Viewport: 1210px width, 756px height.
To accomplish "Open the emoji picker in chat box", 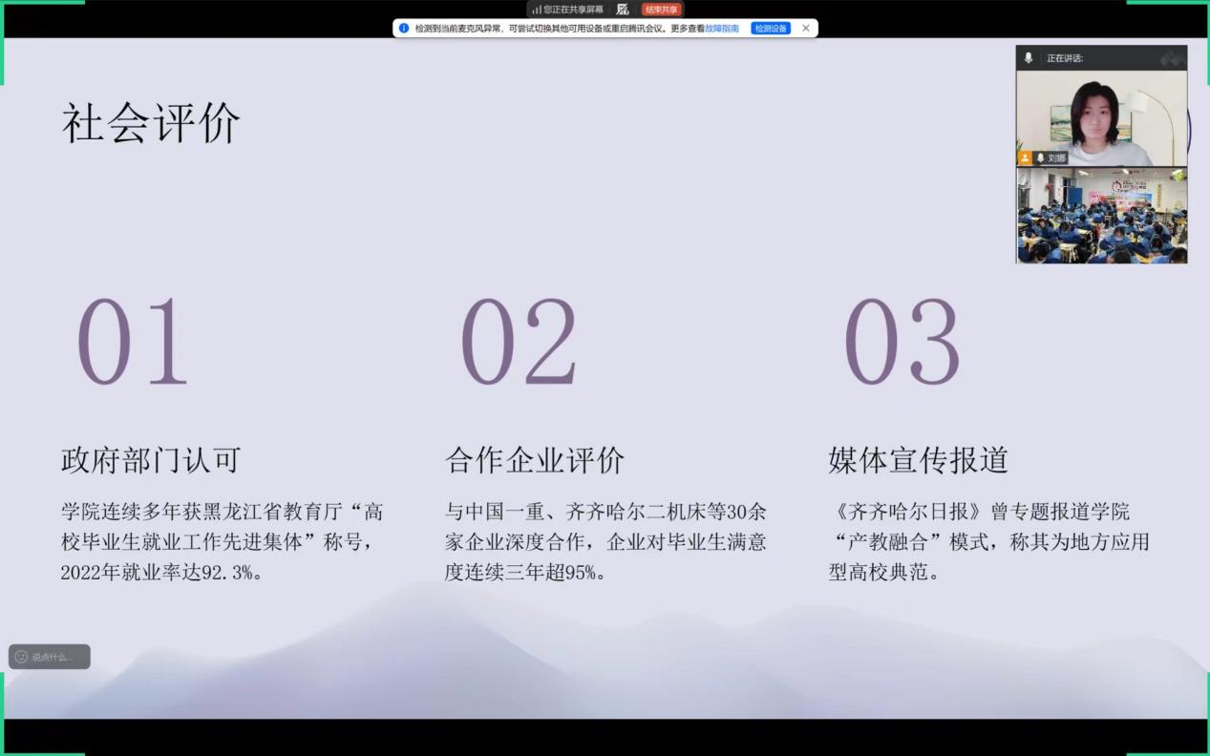I will pyautogui.click(x=21, y=657).
